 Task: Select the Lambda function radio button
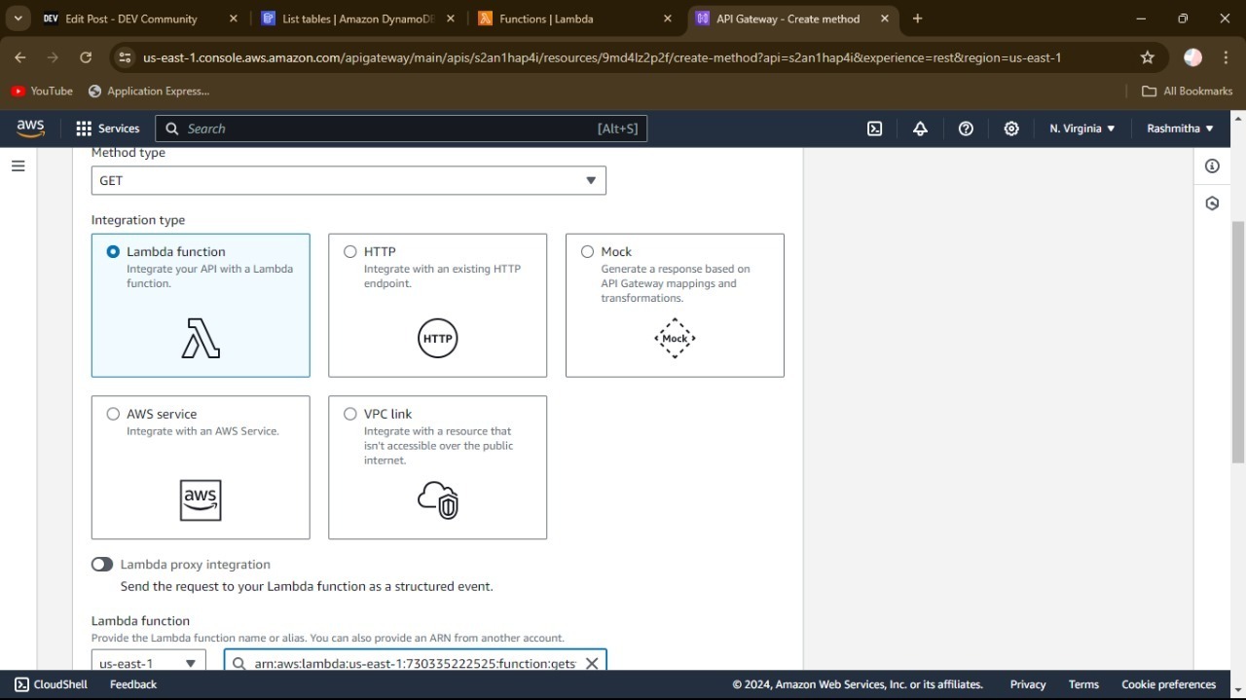(x=113, y=251)
